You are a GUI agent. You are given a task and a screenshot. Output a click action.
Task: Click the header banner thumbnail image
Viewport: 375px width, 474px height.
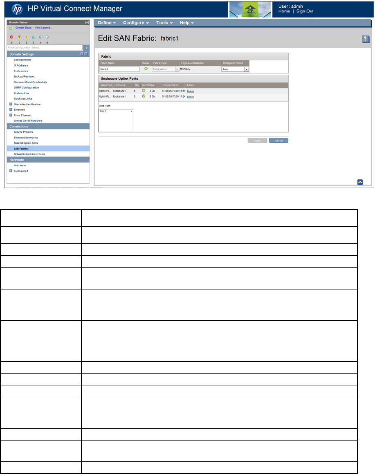[250, 9]
